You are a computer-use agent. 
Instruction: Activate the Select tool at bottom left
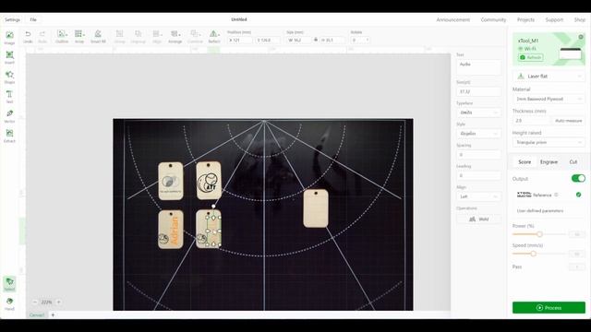[x=9, y=284]
